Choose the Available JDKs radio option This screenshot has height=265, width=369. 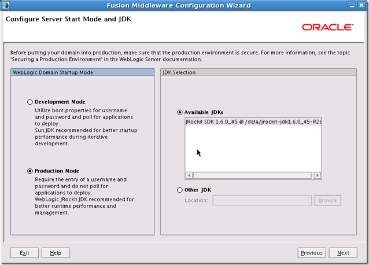click(x=179, y=112)
